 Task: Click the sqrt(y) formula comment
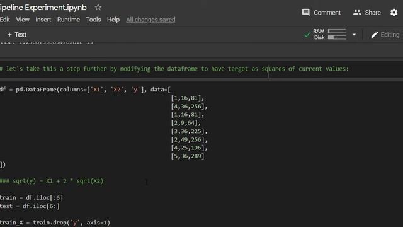(x=52, y=181)
